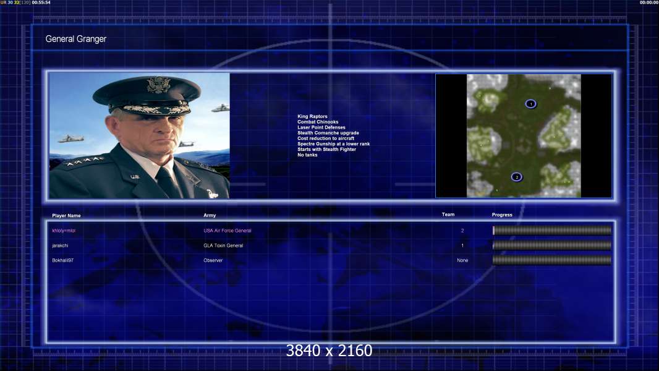Click the GLA Toxin General entry
The image size is (659, 371).
tap(223, 245)
